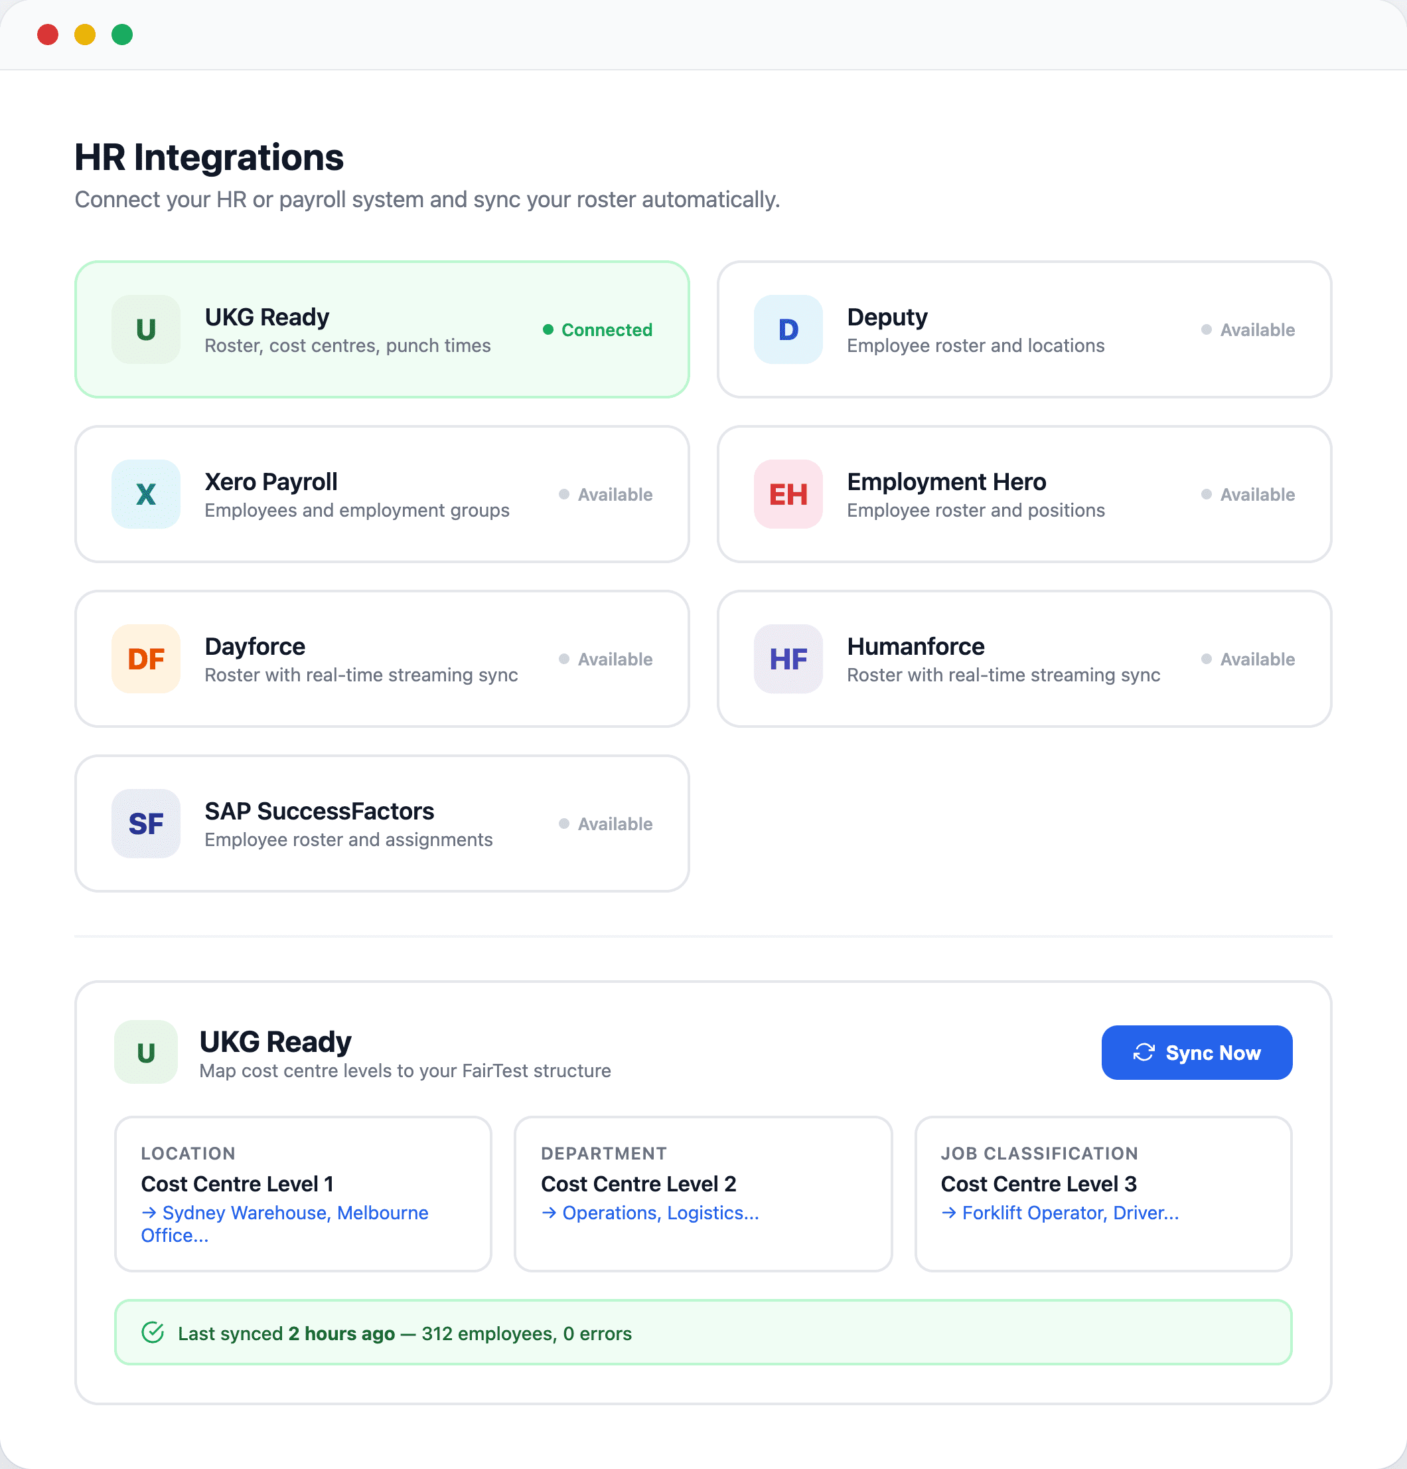Click the Available status on Humanforce

1248,659
